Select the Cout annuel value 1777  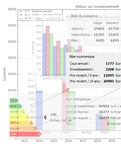(x=110, y=64)
